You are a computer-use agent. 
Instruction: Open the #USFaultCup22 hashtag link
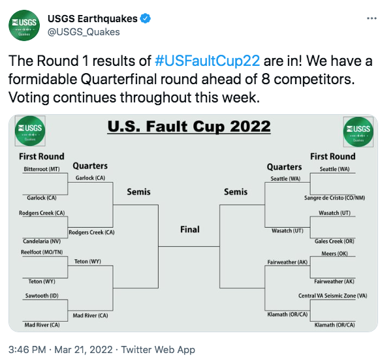207,61
